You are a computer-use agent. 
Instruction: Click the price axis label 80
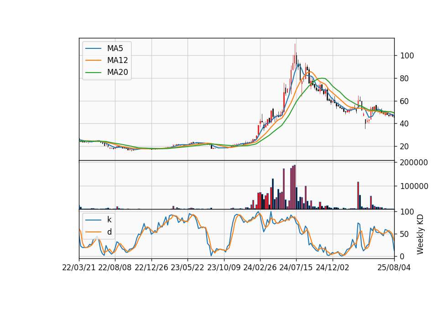click(x=405, y=79)
